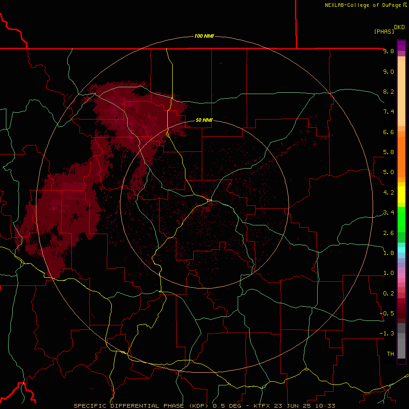Pick the light peach color bar segment

(x=401, y=93)
